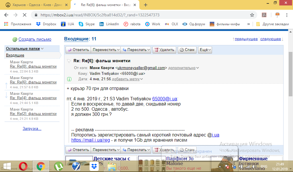The width and height of the screenshot is (293, 172).
Task: Go to следующее message
Action: click(x=271, y=39)
